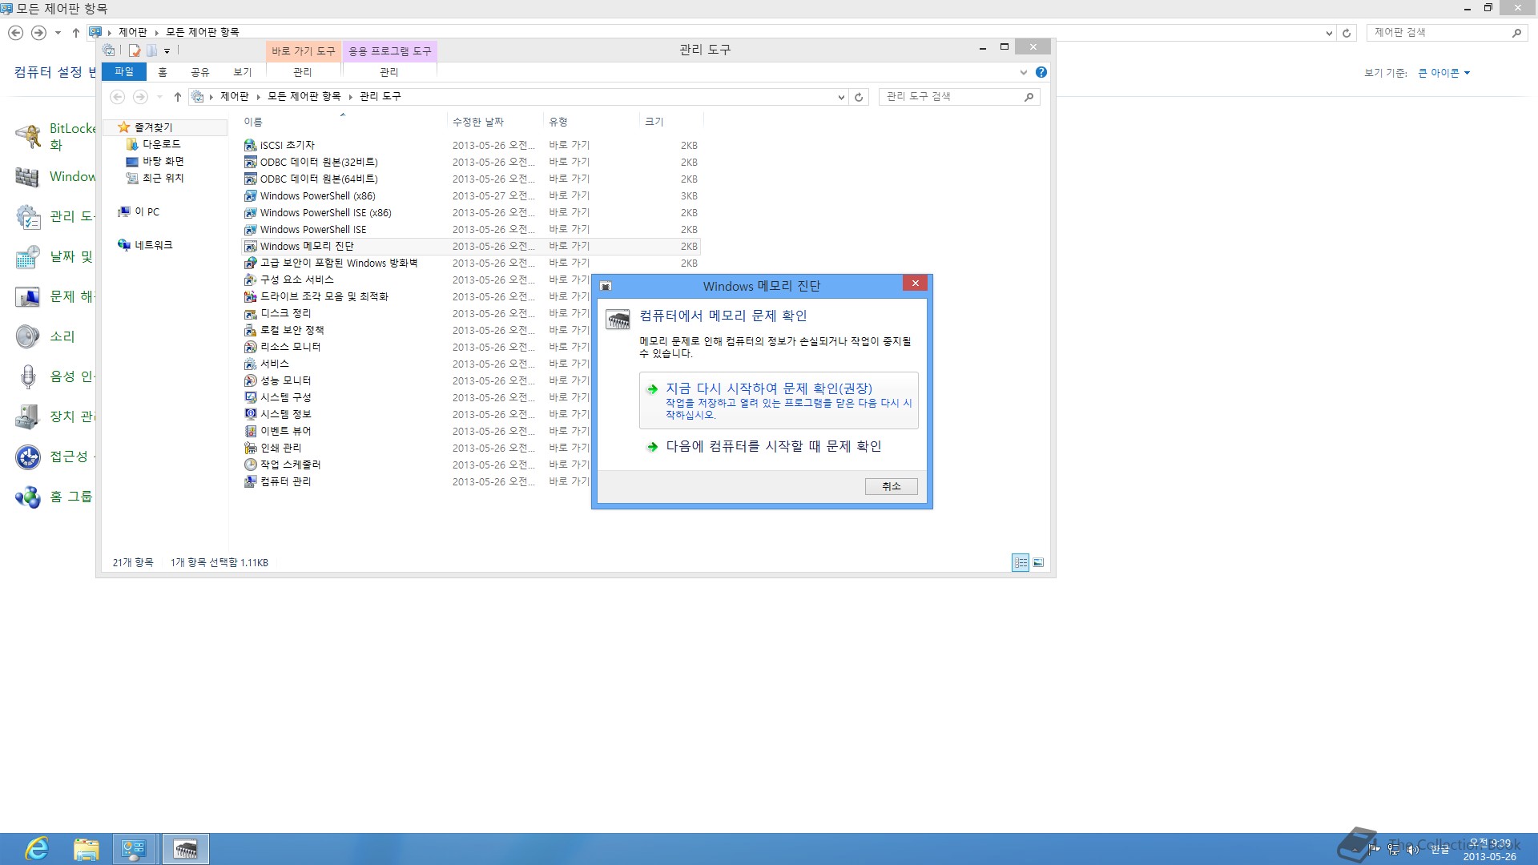Image resolution: width=1538 pixels, height=865 pixels.
Task: Switch to the large icons view toggle
Action: pyautogui.click(x=1038, y=562)
